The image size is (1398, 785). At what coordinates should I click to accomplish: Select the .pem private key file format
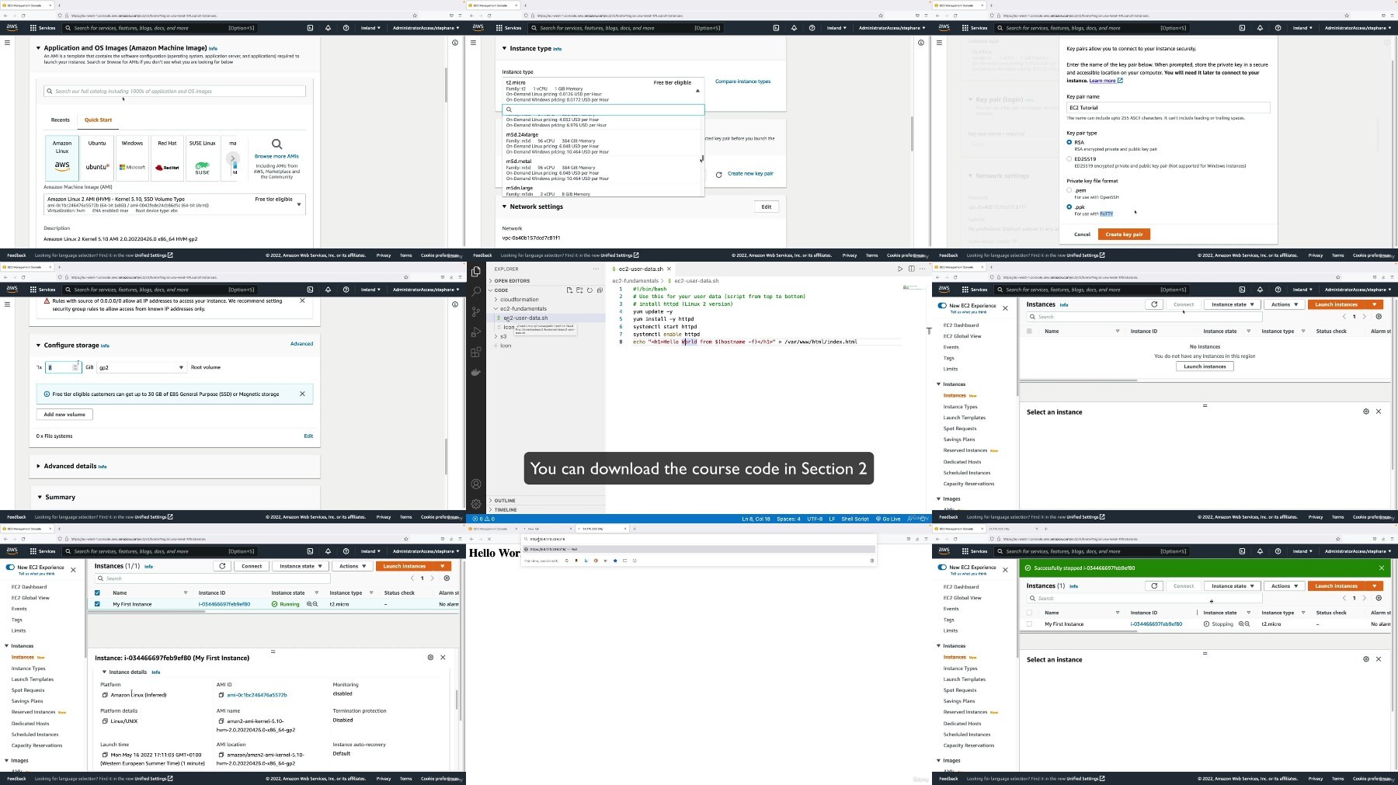pos(1069,190)
